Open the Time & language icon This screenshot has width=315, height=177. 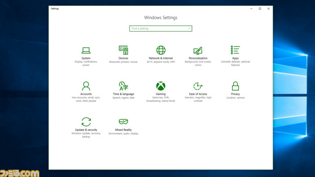coord(124,86)
